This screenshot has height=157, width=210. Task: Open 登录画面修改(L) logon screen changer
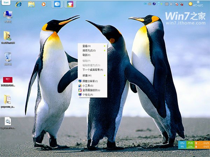click(92, 90)
